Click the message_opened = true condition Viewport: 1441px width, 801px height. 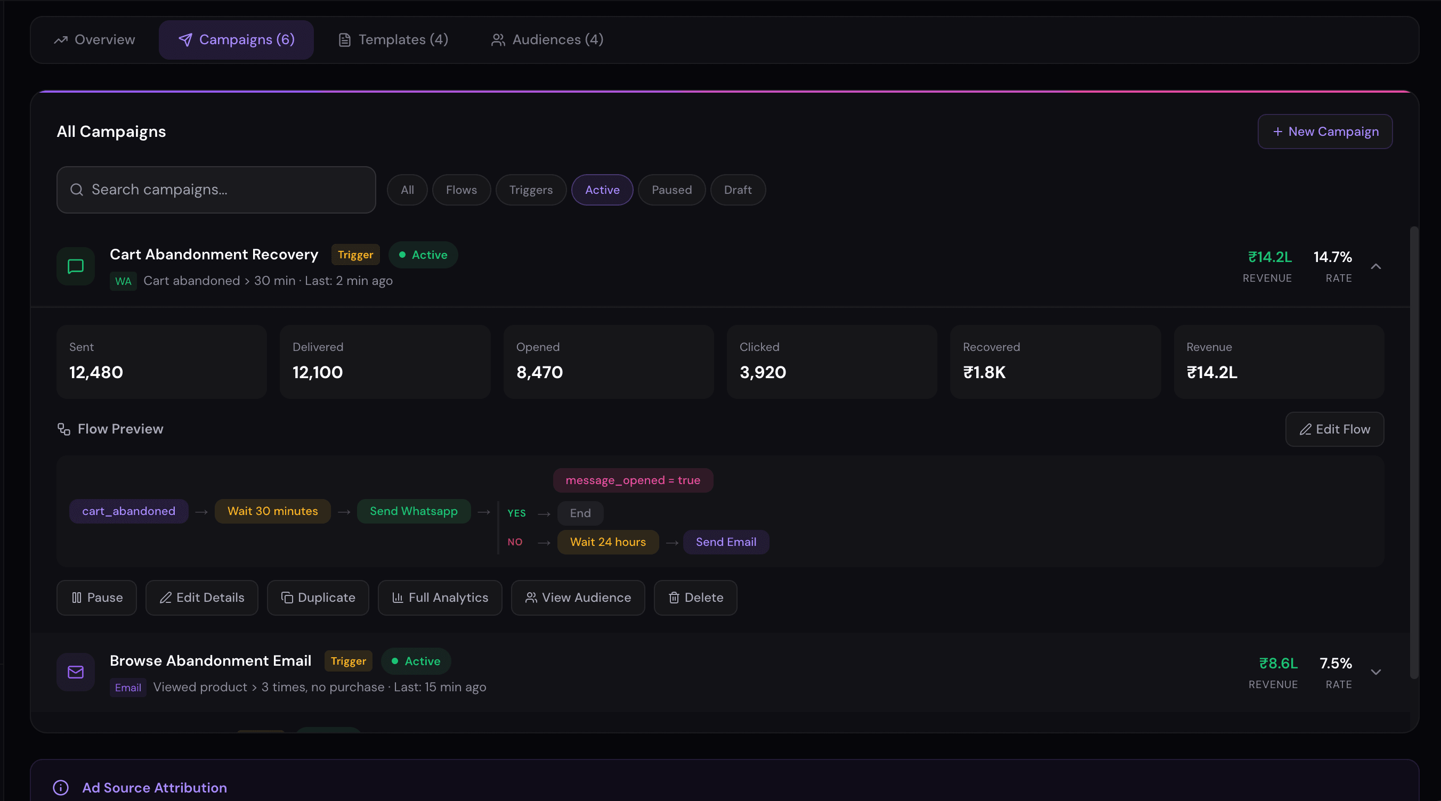[633, 481]
